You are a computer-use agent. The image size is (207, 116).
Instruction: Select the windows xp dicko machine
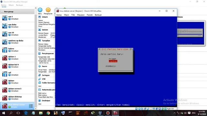click(17, 42)
